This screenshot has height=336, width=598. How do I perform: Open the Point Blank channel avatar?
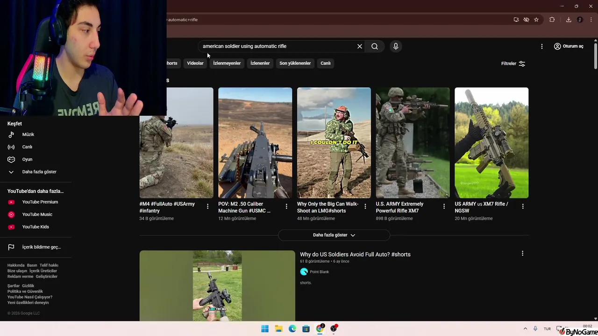(x=304, y=272)
